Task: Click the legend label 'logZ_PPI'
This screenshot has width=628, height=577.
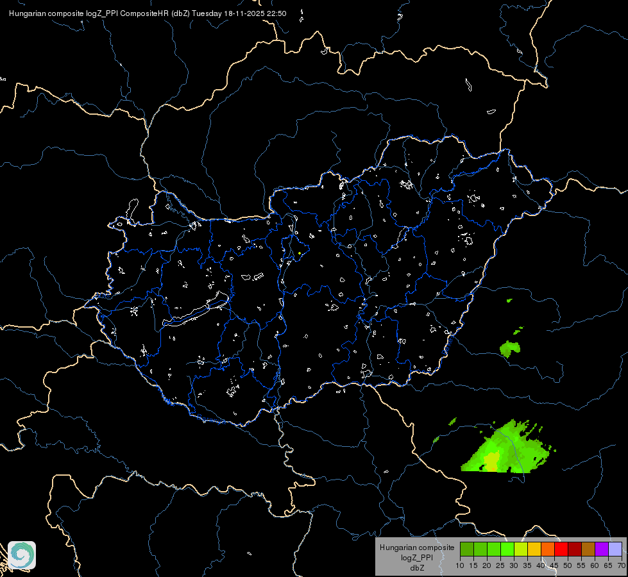Action: pyautogui.click(x=417, y=557)
